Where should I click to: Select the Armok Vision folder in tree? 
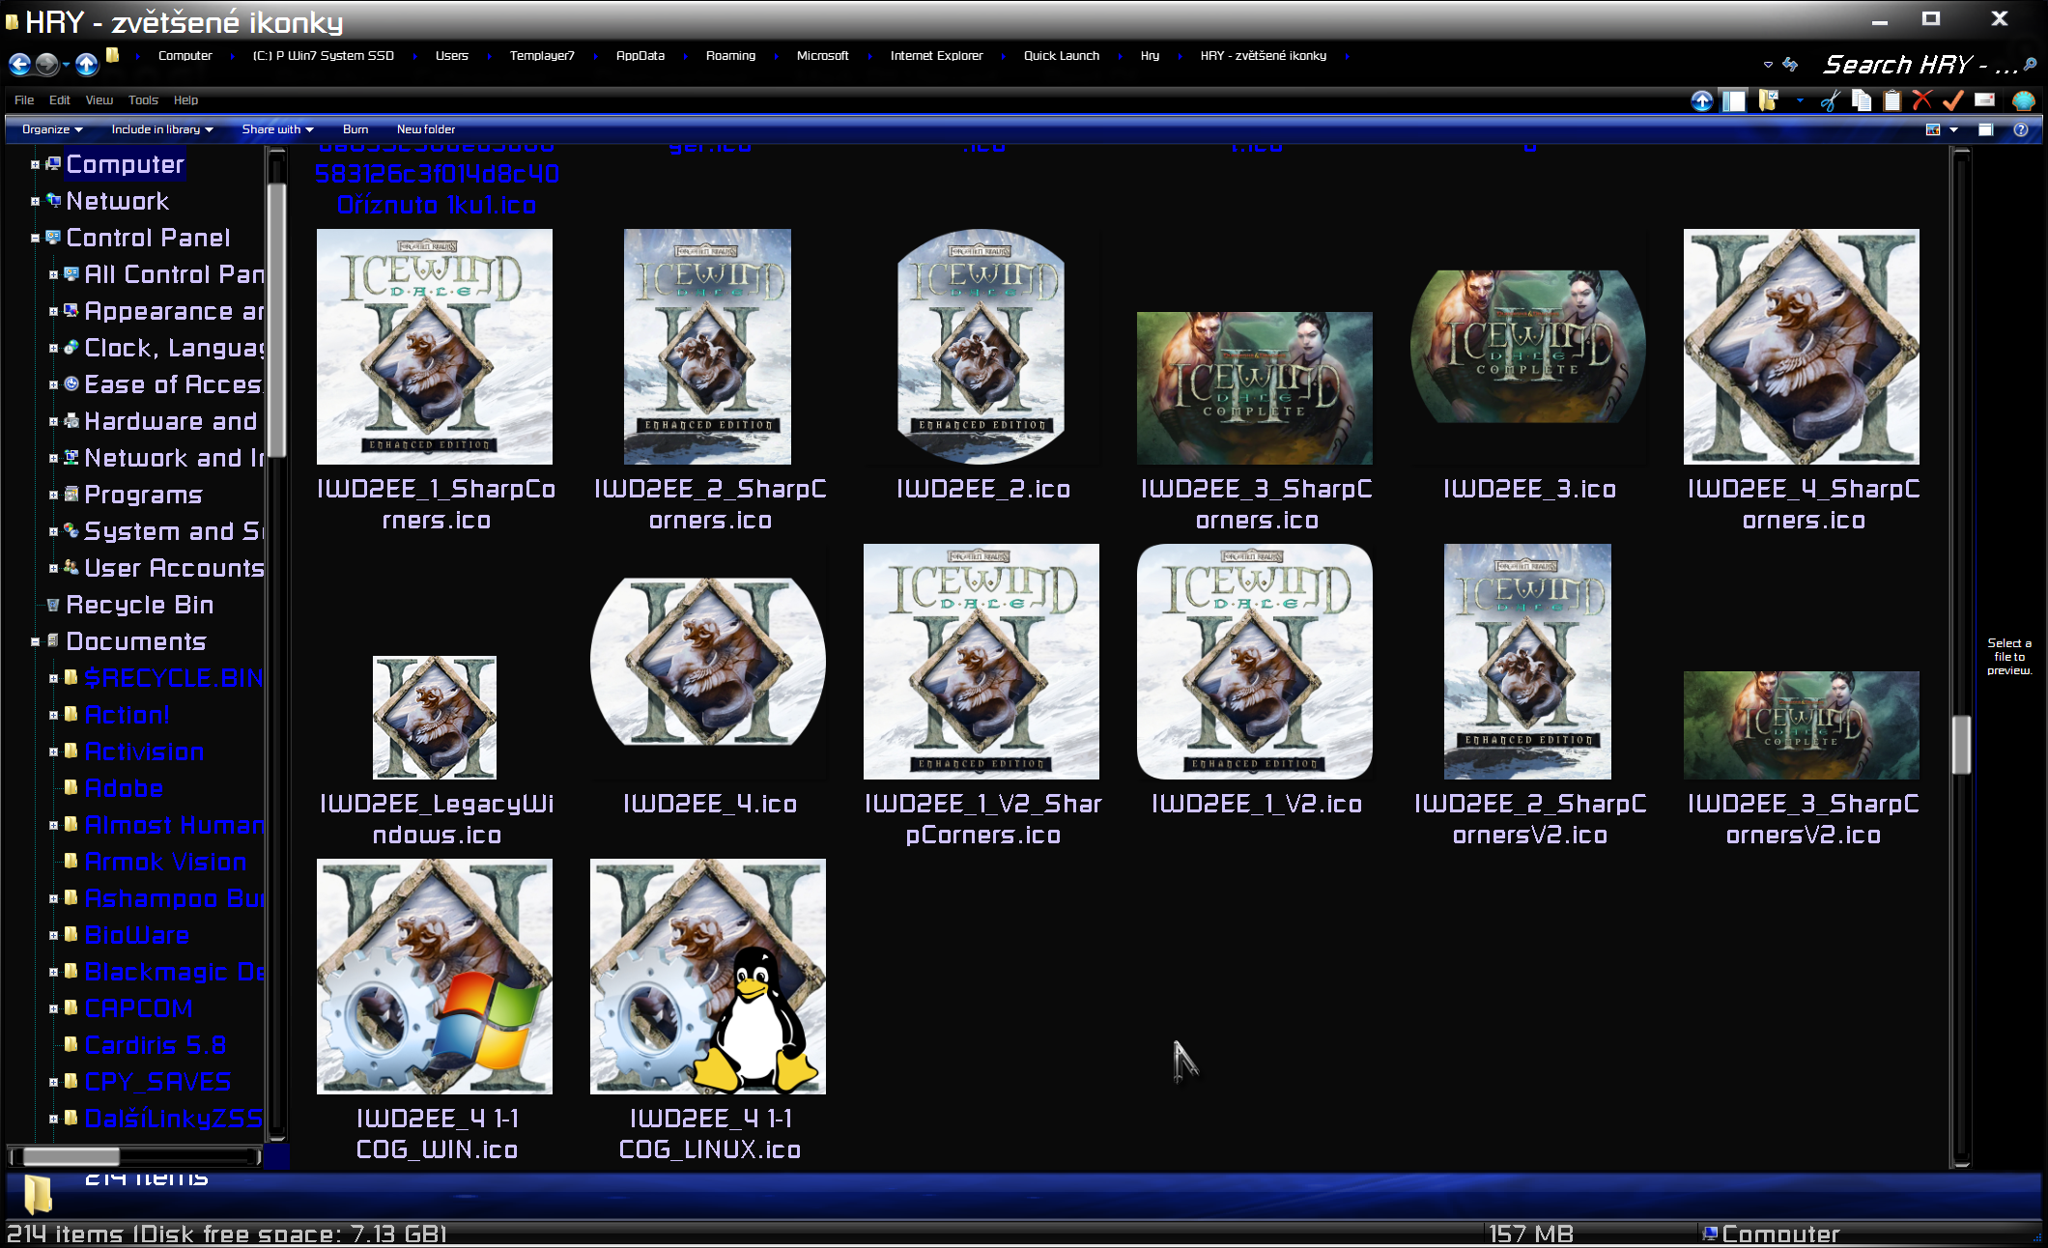click(165, 863)
